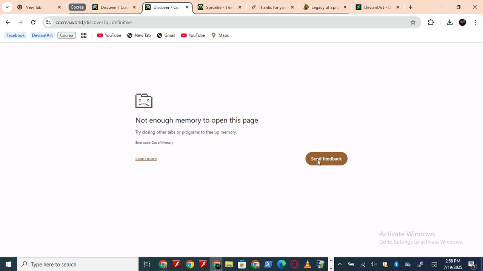Open the tab groups grid icon in bookmarks bar

tap(84, 35)
